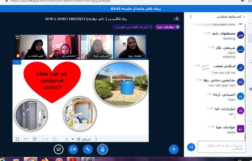Viewport: 252px width, 161px height.
Task: Select Javadian Saba's webcam thumbnail
Action: [130, 47]
